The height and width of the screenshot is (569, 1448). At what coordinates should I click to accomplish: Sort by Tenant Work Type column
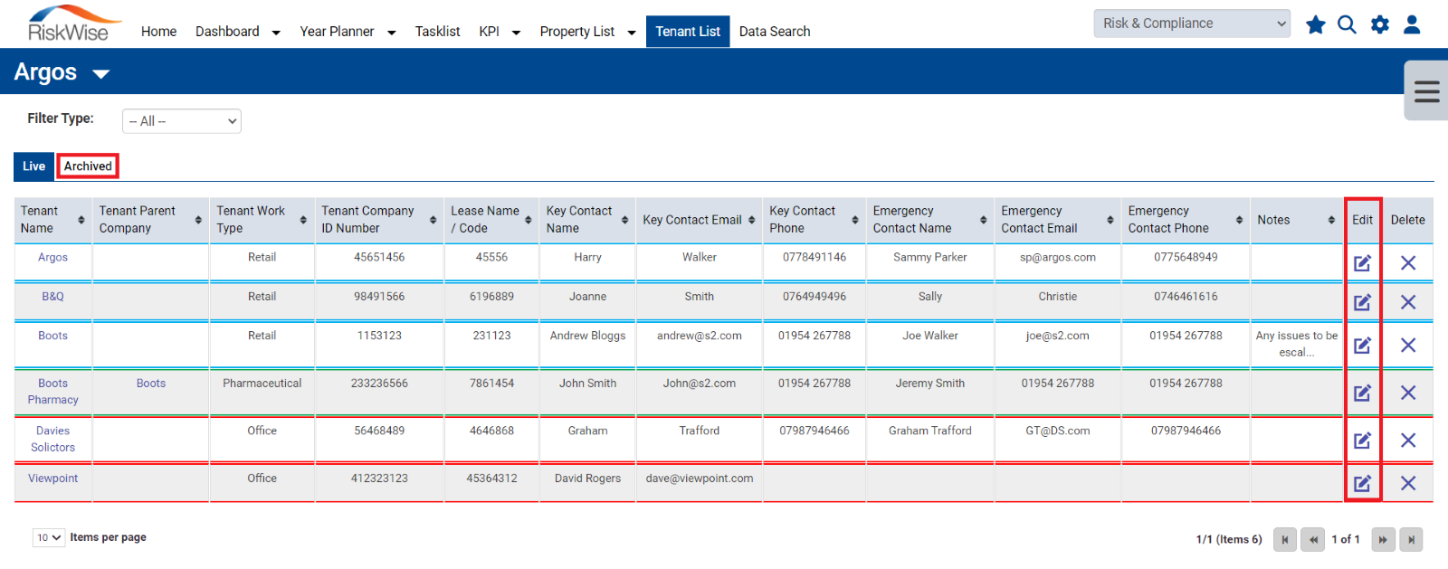click(303, 220)
